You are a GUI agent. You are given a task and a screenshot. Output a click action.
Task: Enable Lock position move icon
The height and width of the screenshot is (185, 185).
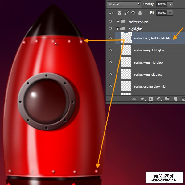tap(133, 13)
